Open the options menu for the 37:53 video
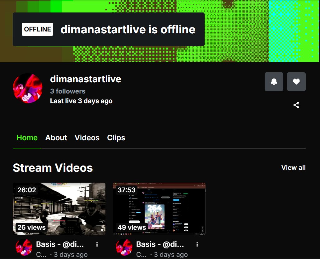 pos(197,244)
